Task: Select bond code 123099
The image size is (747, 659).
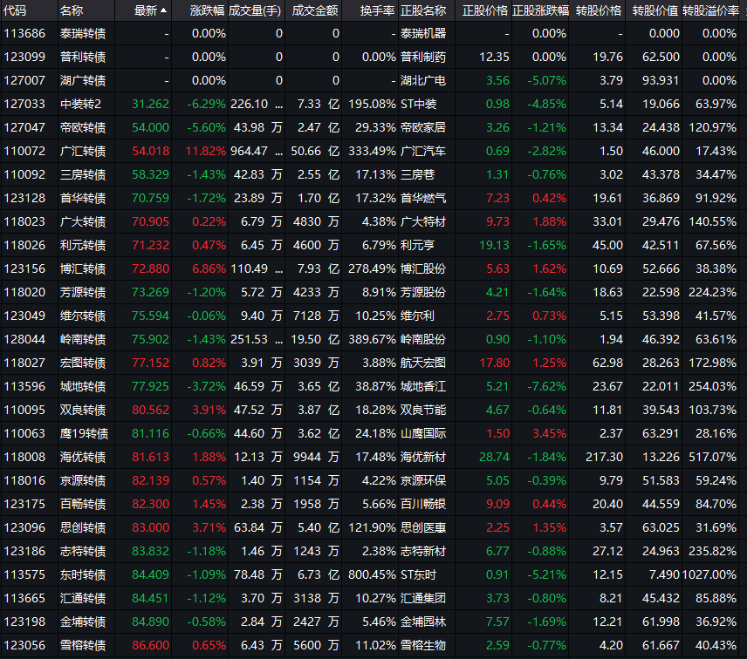Action: click(24, 58)
